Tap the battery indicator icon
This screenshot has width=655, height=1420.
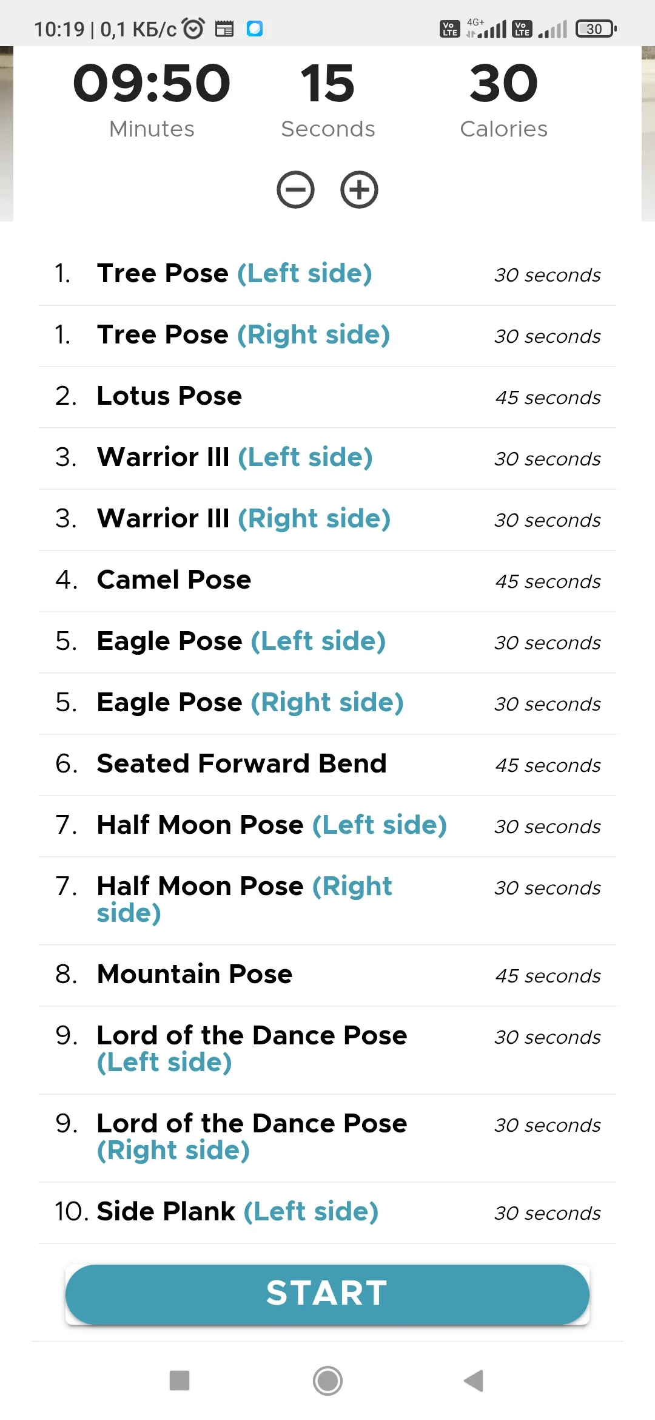coord(596,29)
